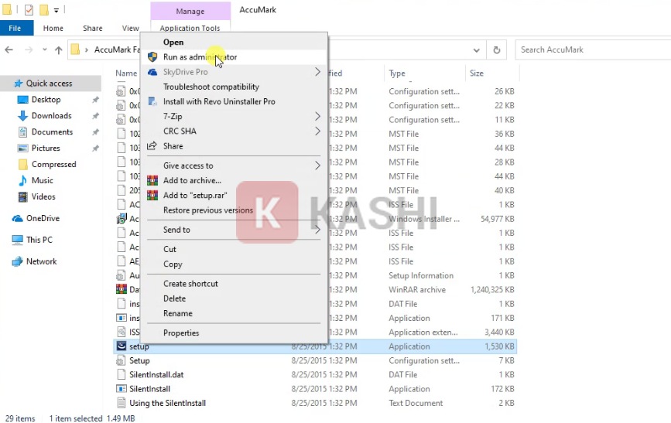
Task: Click the Share icon in context menu
Action: click(152, 146)
